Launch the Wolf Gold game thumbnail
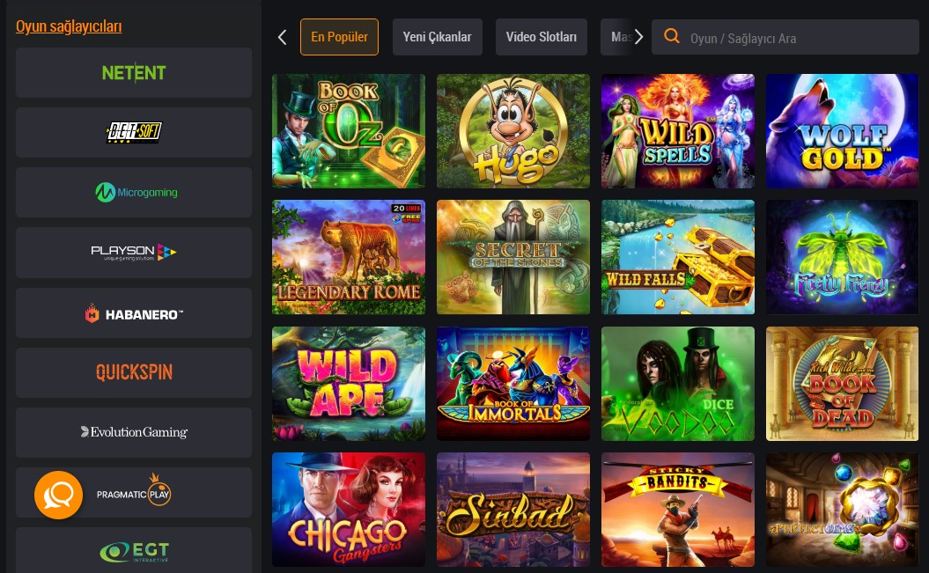 [842, 131]
